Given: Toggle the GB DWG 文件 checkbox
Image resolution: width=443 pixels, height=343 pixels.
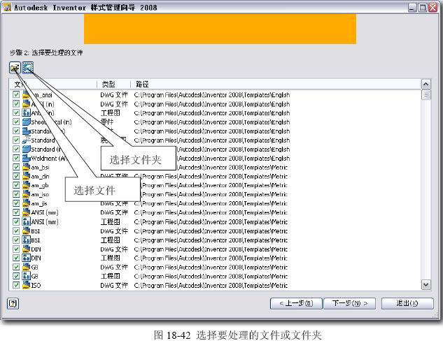Looking at the screenshot, I should pyautogui.click(x=16, y=267).
